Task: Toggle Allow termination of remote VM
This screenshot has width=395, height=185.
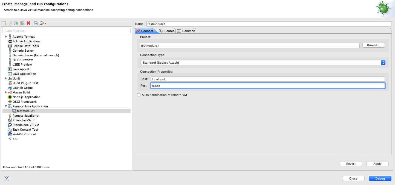Action: coord(139,95)
